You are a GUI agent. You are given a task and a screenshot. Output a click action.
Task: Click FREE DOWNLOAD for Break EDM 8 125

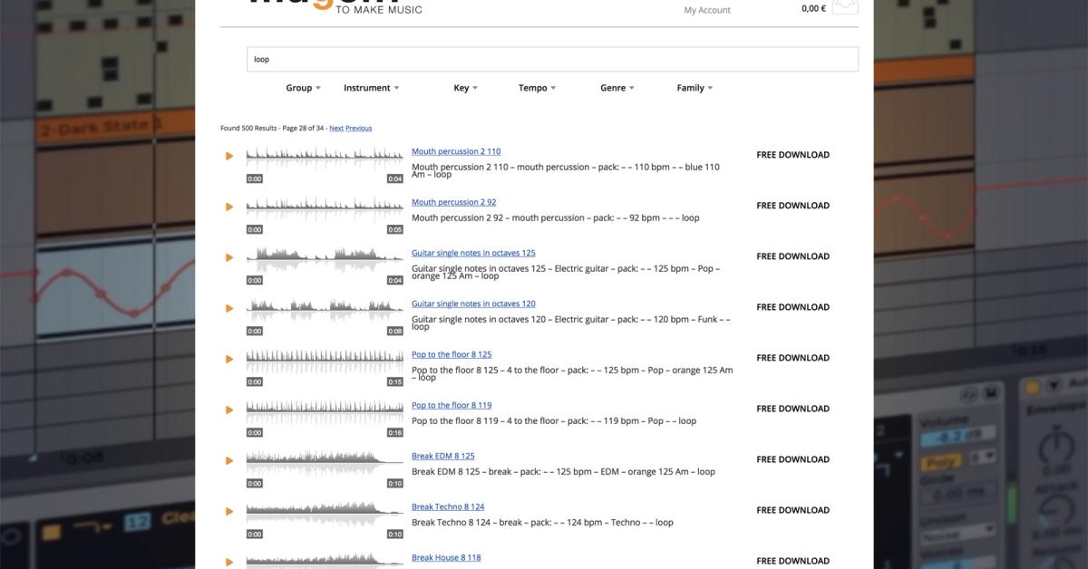tap(792, 459)
